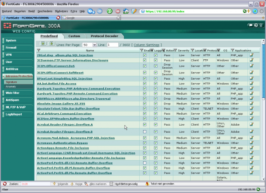Edit the Absolute.Image.Gallery.XE.XSS signature
Screen dimensions: 266x193
tap(251, 104)
